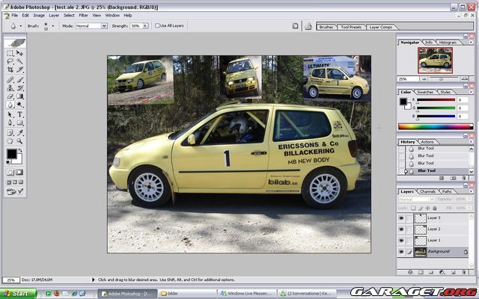Viewport: 479px width, 299px height.
Task: Click the foreground color swatch in toolbox
Action: pos(12,154)
